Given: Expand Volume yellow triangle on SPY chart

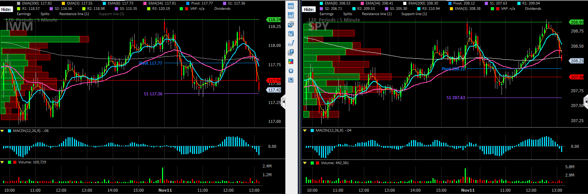Looking at the screenshot, I should point(305,162).
